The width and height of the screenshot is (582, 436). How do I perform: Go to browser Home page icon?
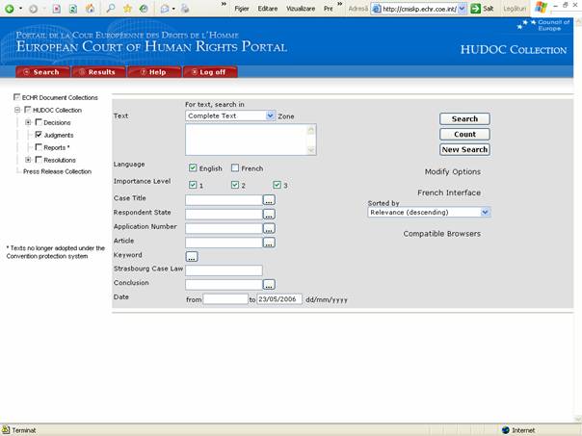coord(90,9)
